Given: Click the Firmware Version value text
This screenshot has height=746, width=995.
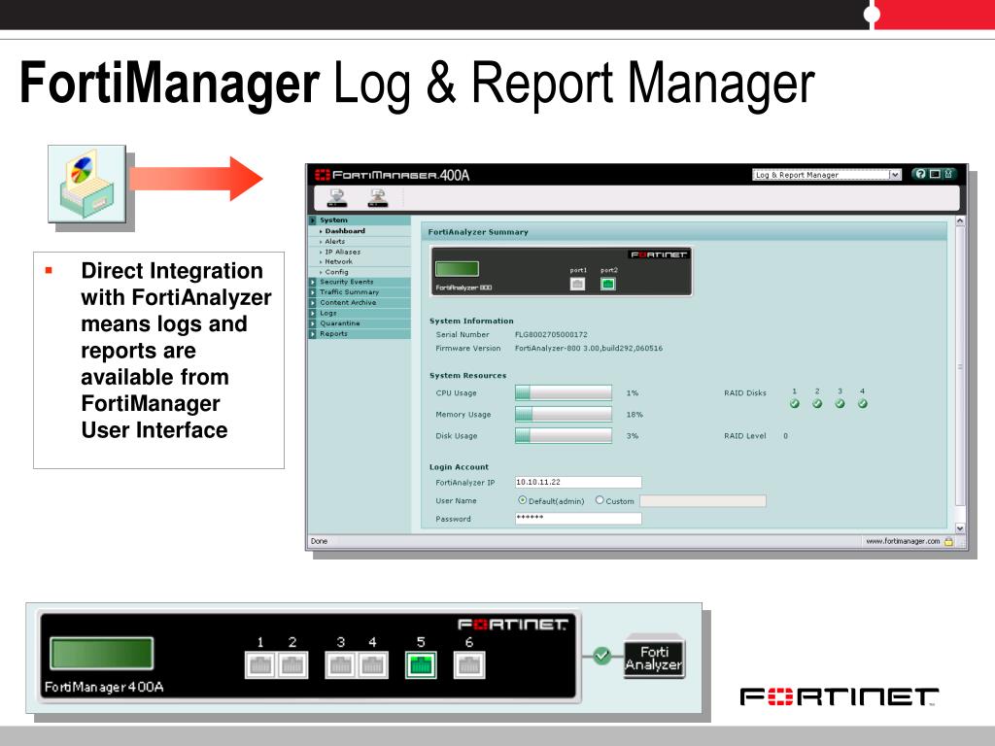Looking at the screenshot, I should pyautogui.click(x=589, y=349).
